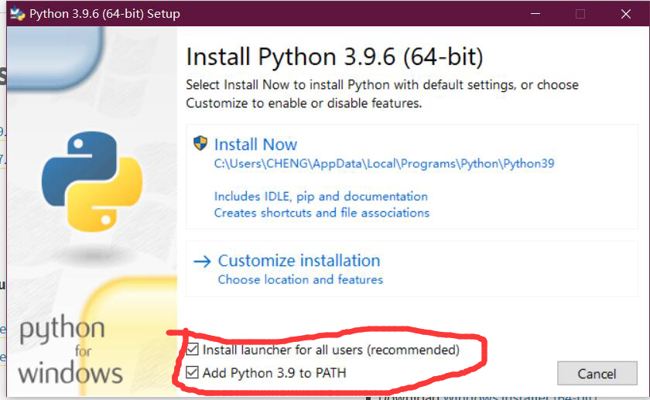Toggle Add Python 3.9 to PATH checkbox

point(193,372)
